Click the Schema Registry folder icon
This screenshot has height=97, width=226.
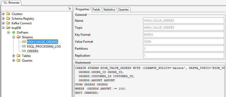click(8, 18)
